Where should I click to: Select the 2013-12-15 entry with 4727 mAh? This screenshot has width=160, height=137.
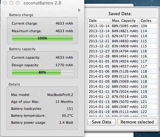tap(122, 36)
